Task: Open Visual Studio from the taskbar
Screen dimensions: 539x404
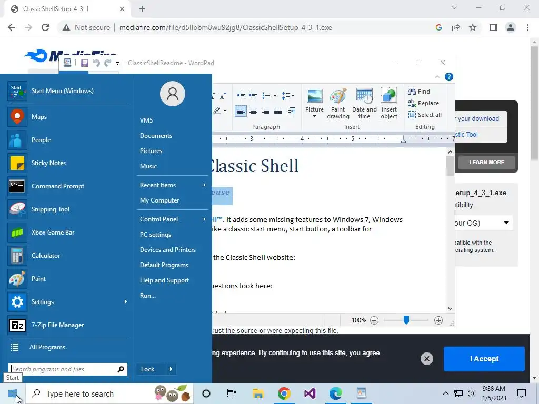Action: (x=310, y=393)
